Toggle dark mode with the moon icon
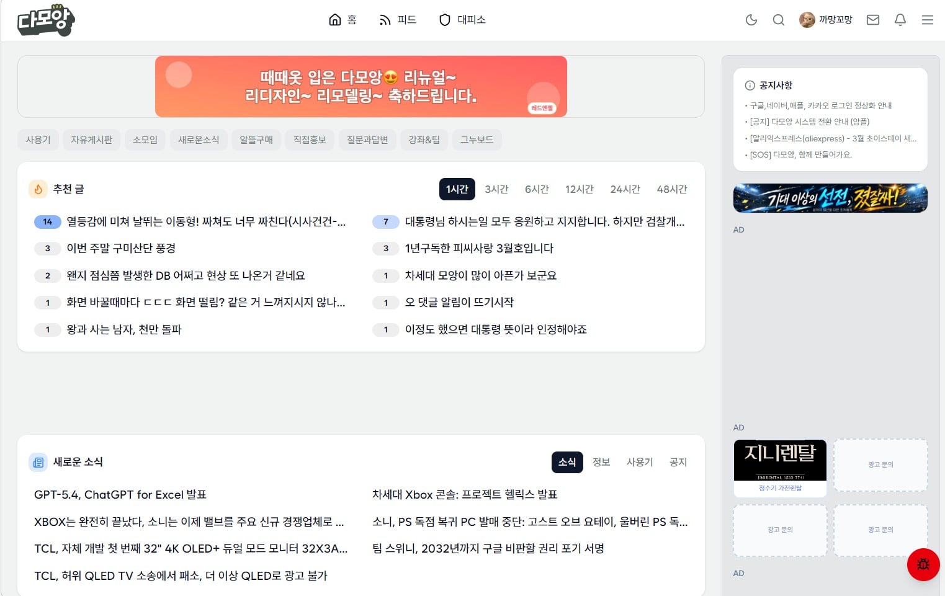Image resolution: width=945 pixels, height=596 pixels. coord(751,20)
